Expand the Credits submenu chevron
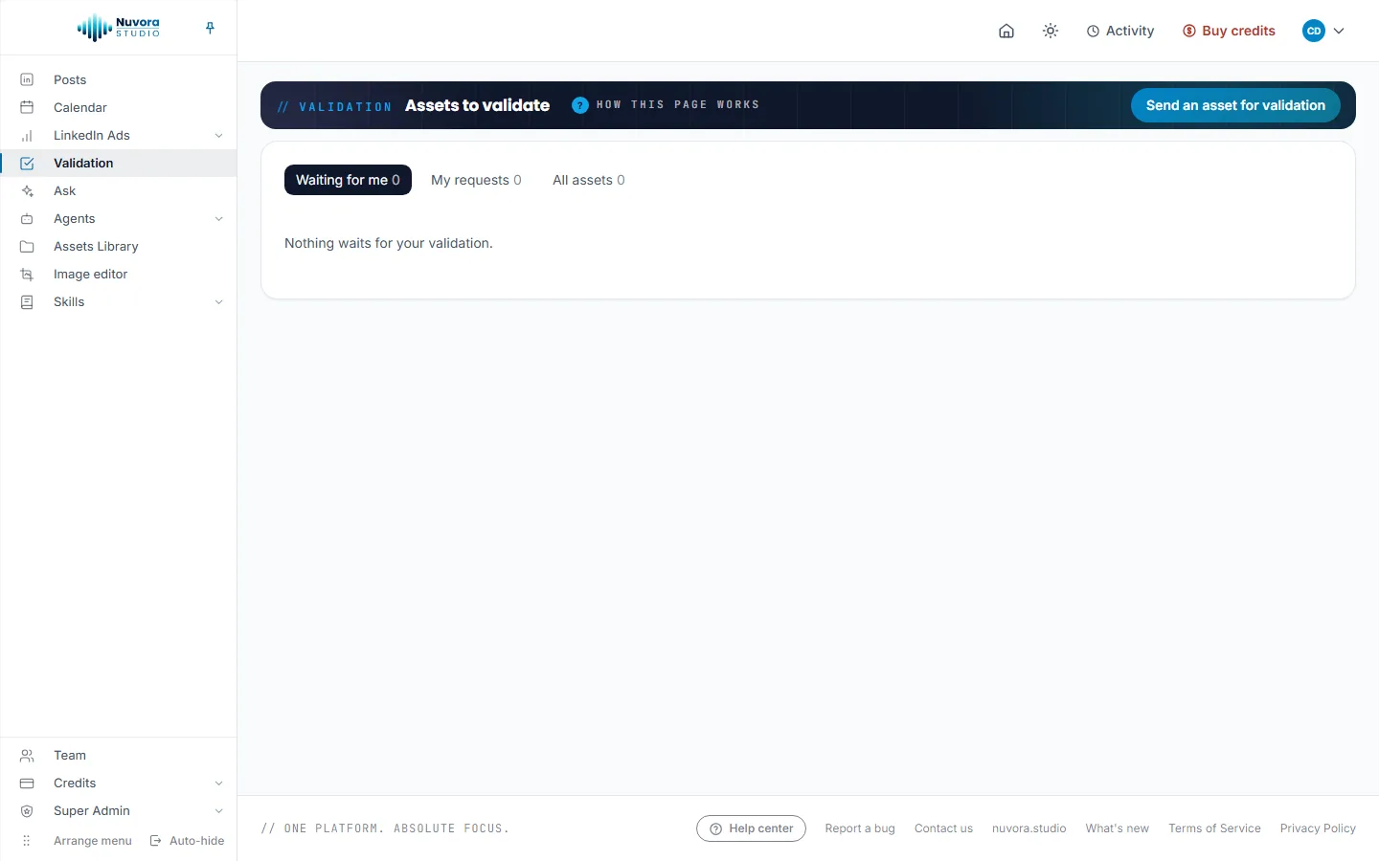The image size is (1379, 861). [x=218, y=783]
